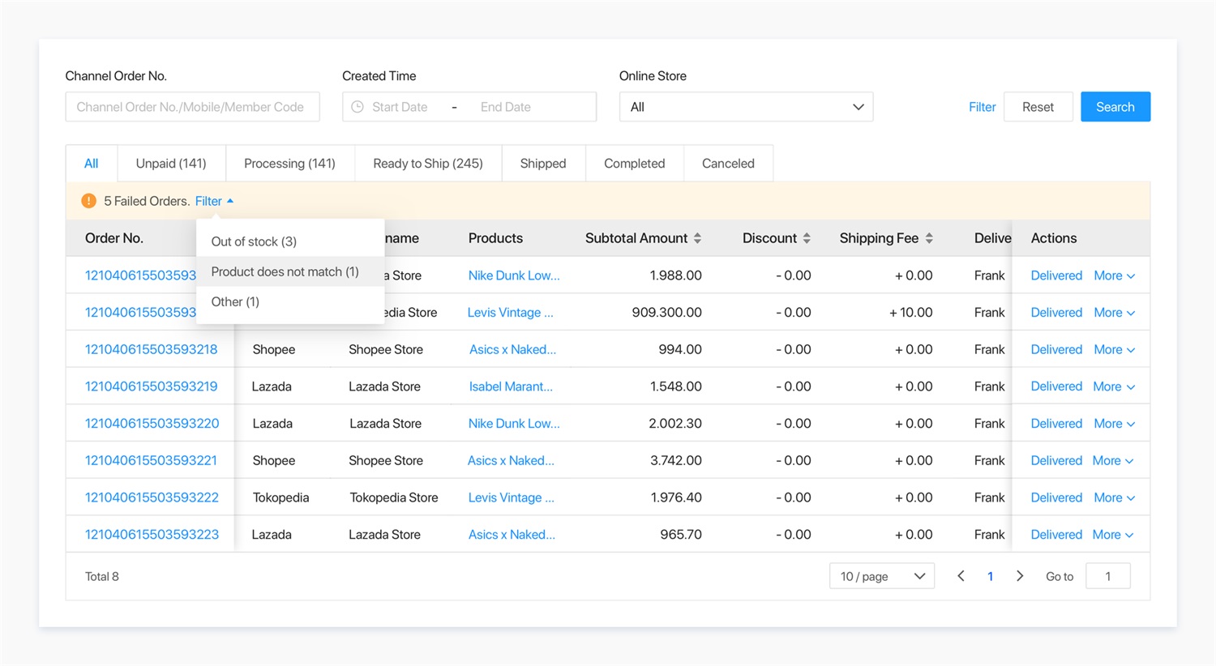
Task: Expand More for order 121040615503593223
Action: click(1113, 535)
